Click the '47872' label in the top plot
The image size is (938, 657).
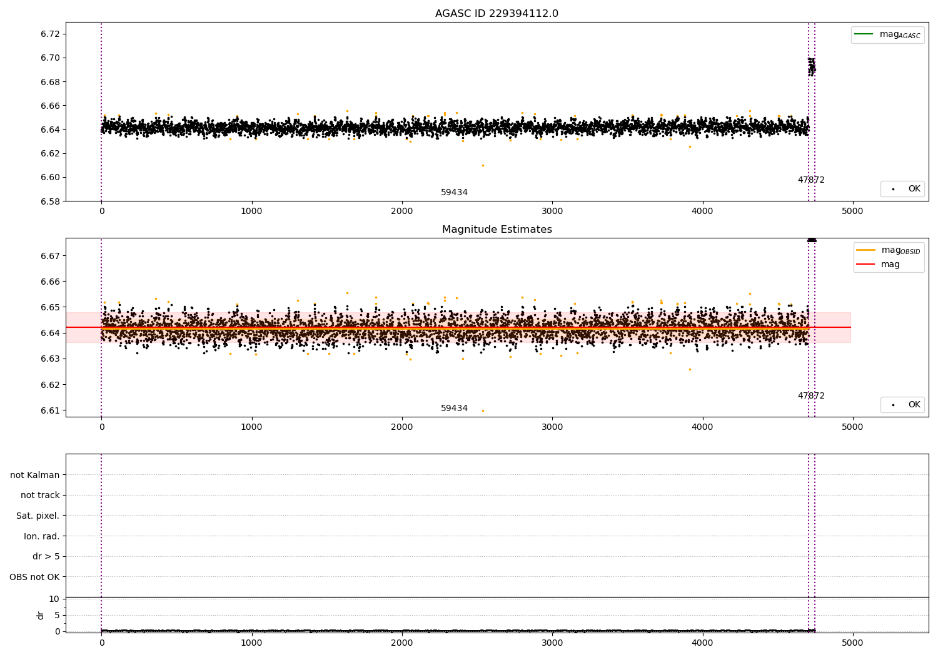point(811,180)
